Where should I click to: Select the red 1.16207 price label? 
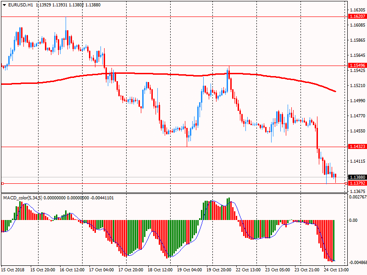tap(357, 16)
